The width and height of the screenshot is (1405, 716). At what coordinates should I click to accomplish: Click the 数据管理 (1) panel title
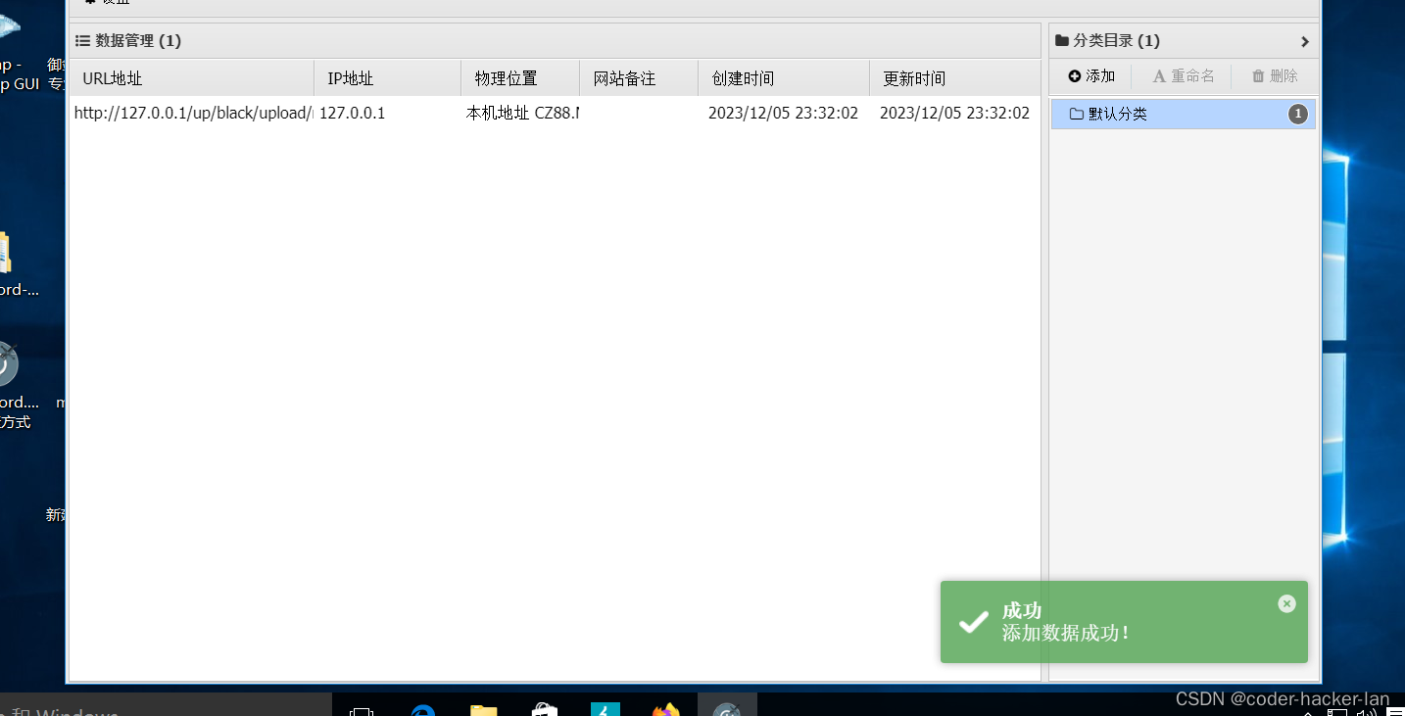click(x=138, y=41)
